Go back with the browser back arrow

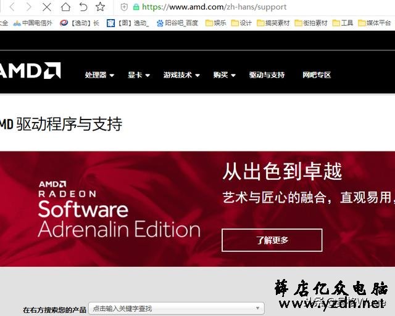(12, 7)
